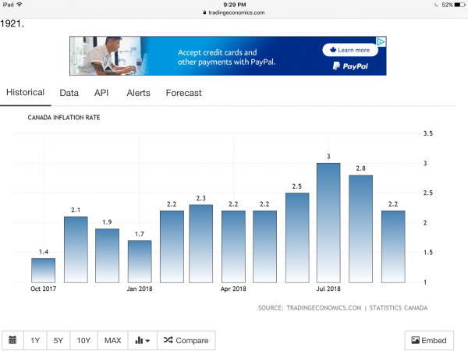The width and height of the screenshot is (468, 351).
Task: Click the Jul 2018 bar valued 3
Action: (x=328, y=222)
